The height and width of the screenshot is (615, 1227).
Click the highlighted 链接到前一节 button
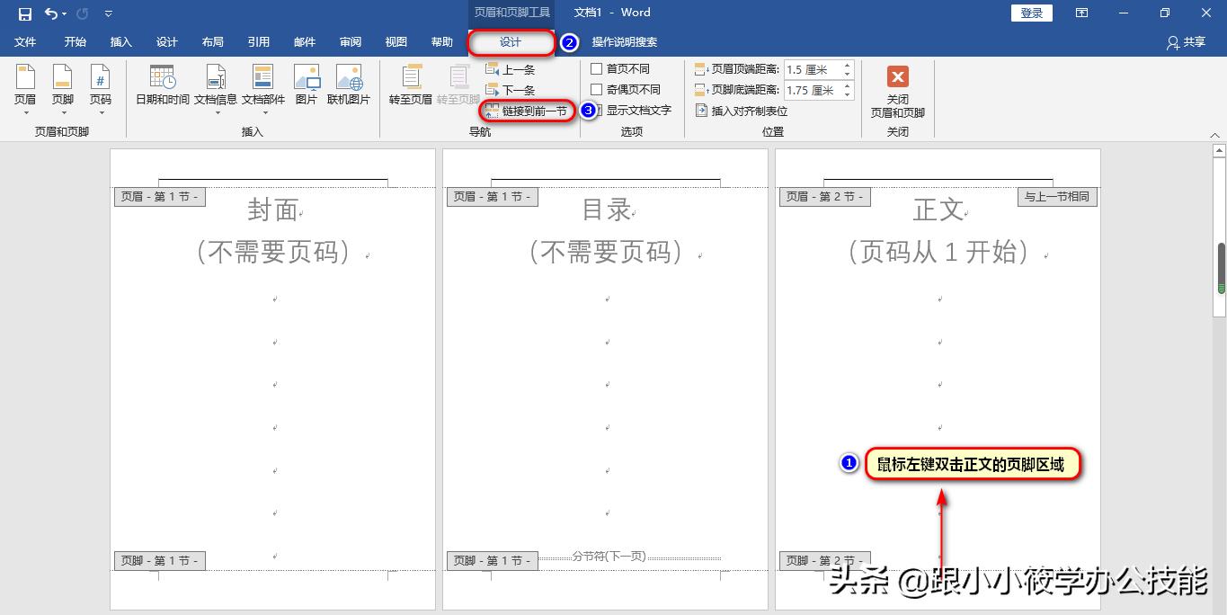tap(527, 111)
